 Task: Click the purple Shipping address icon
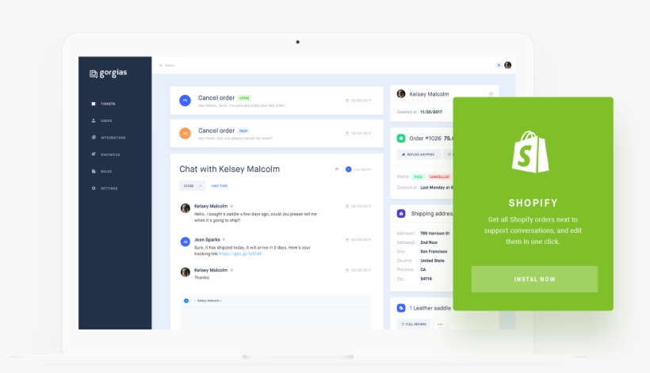pyautogui.click(x=401, y=214)
